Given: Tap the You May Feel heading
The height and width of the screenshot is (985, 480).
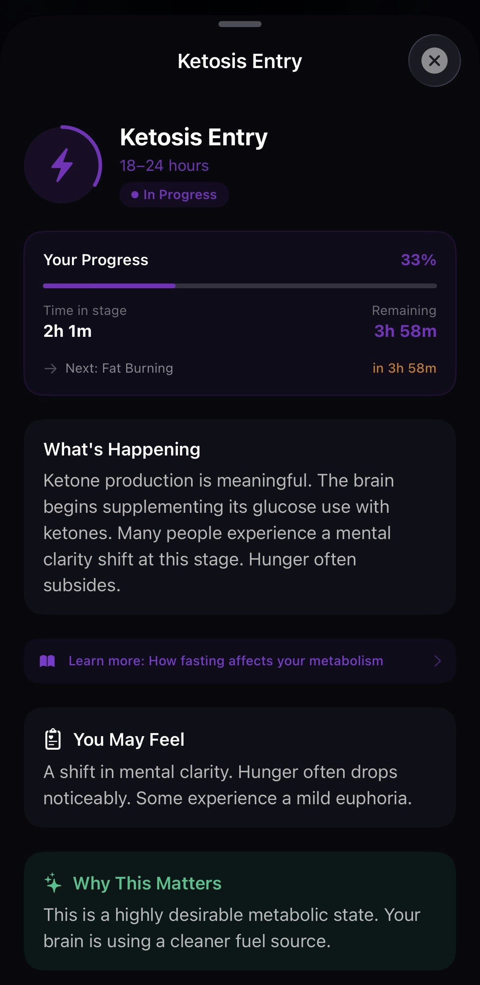Looking at the screenshot, I should [x=129, y=739].
